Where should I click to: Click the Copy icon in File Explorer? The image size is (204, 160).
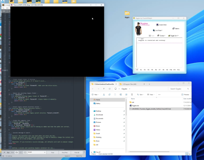(x=109, y=94)
